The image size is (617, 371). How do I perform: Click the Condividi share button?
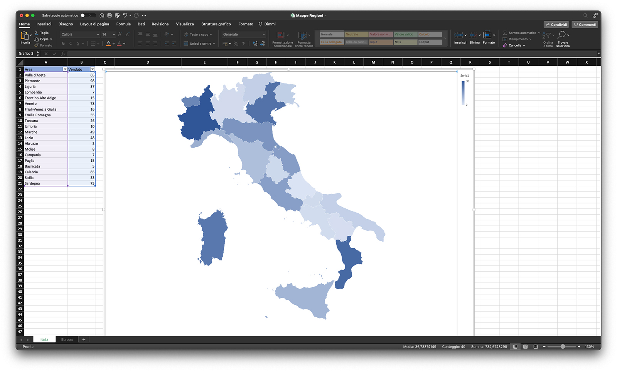(556, 24)
